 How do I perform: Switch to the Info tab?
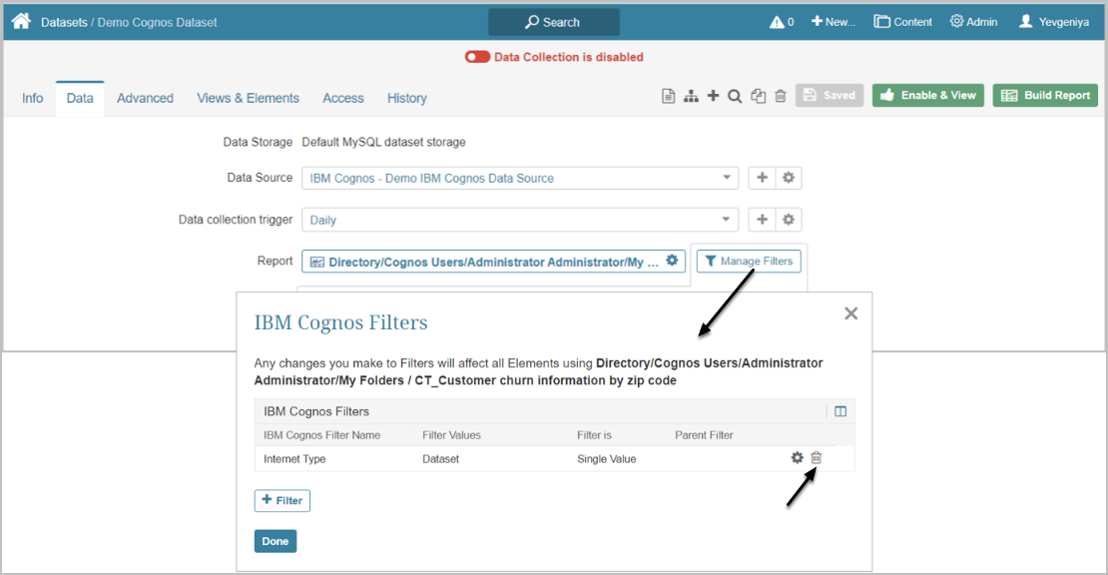click(33, 98)
